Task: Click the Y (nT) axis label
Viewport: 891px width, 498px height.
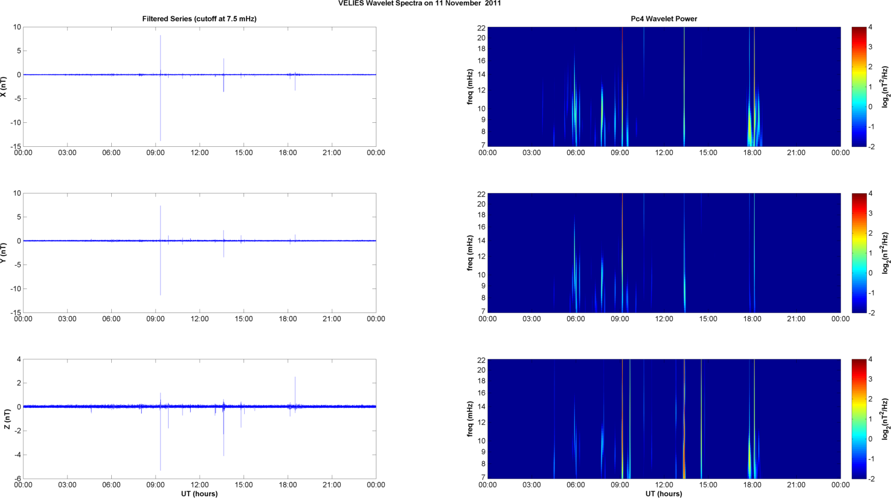Action: pyautogui.click(x=4, y=253)
